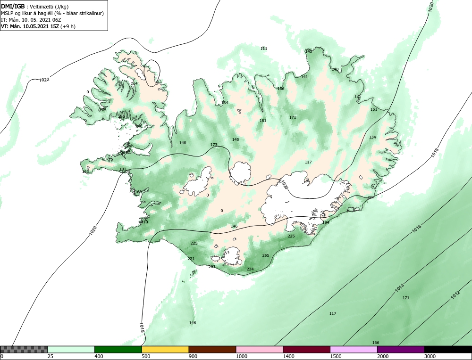
Task: Click the legend scale label '900'
Action: [193, 356]
